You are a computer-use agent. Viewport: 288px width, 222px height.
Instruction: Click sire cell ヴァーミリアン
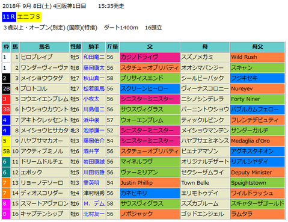[150, 173]
